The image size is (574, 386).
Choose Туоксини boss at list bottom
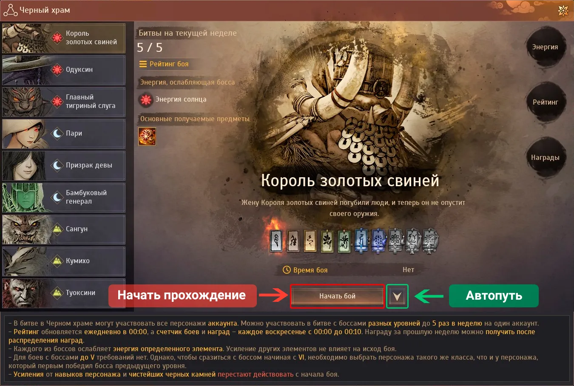pyautogui.click(x=64, y=293)
